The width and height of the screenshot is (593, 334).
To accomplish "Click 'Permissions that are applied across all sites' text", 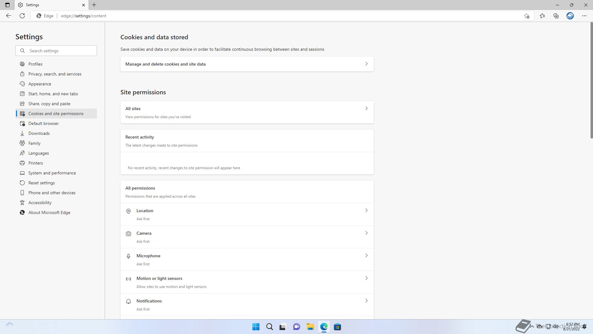I will (160, 196).
